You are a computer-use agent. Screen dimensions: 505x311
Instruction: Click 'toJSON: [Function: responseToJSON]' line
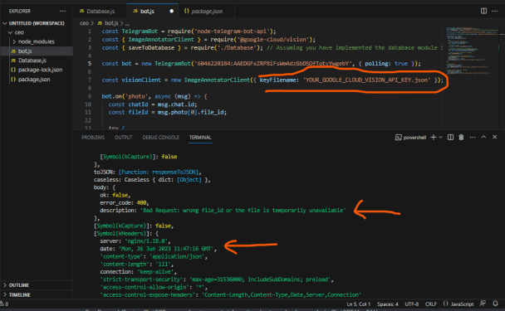point(148,172)
